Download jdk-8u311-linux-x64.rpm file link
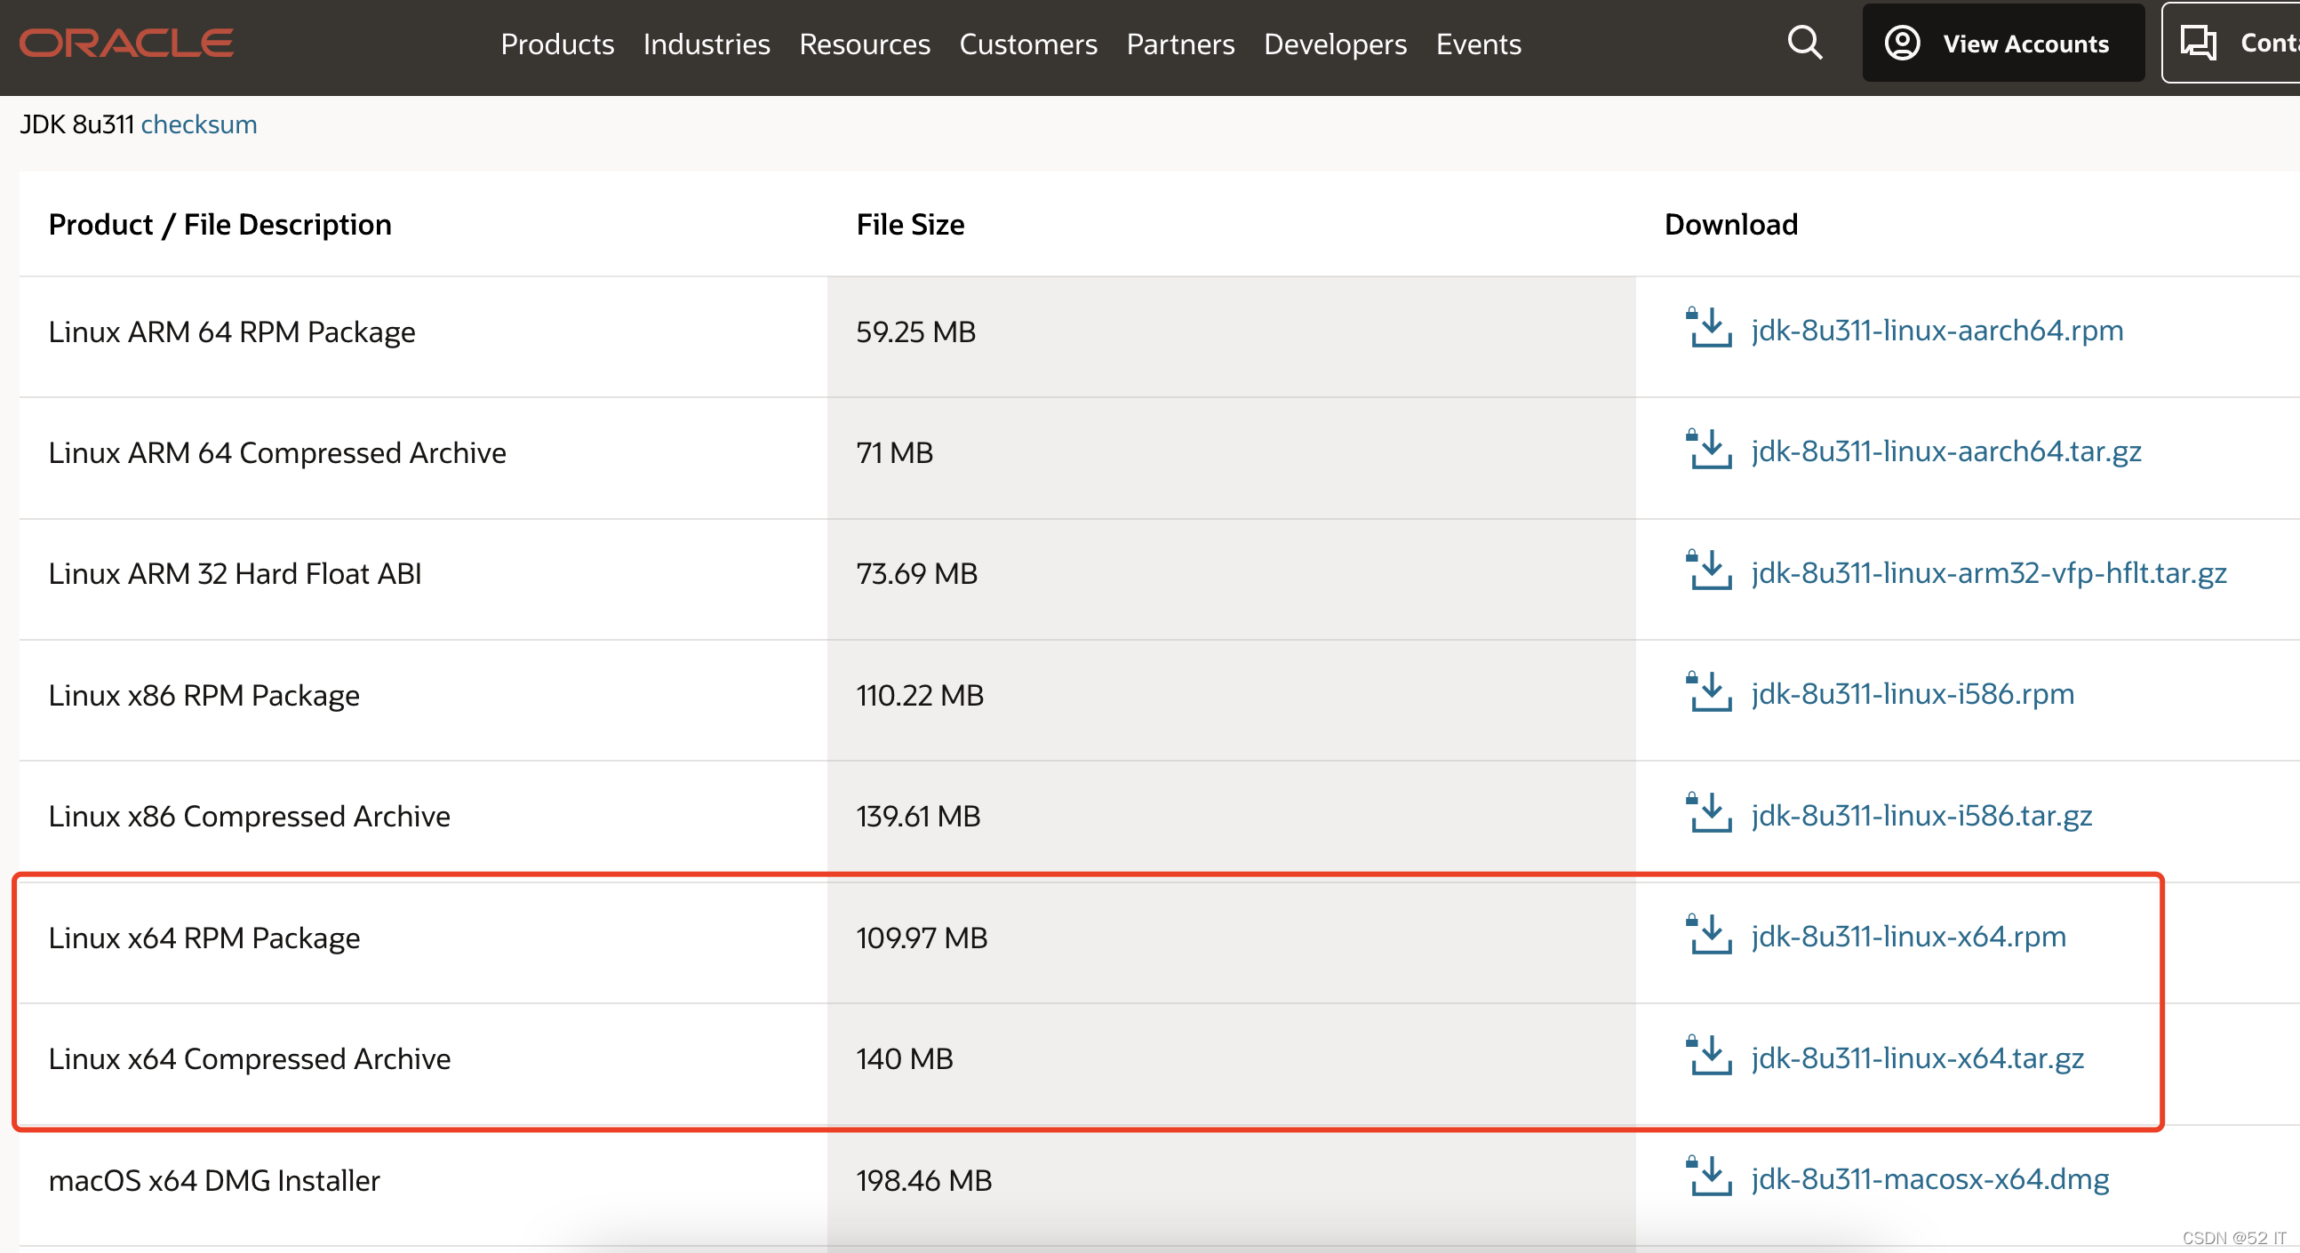This screenshot has width=2300, height=1253. [x=1908, y=936]
